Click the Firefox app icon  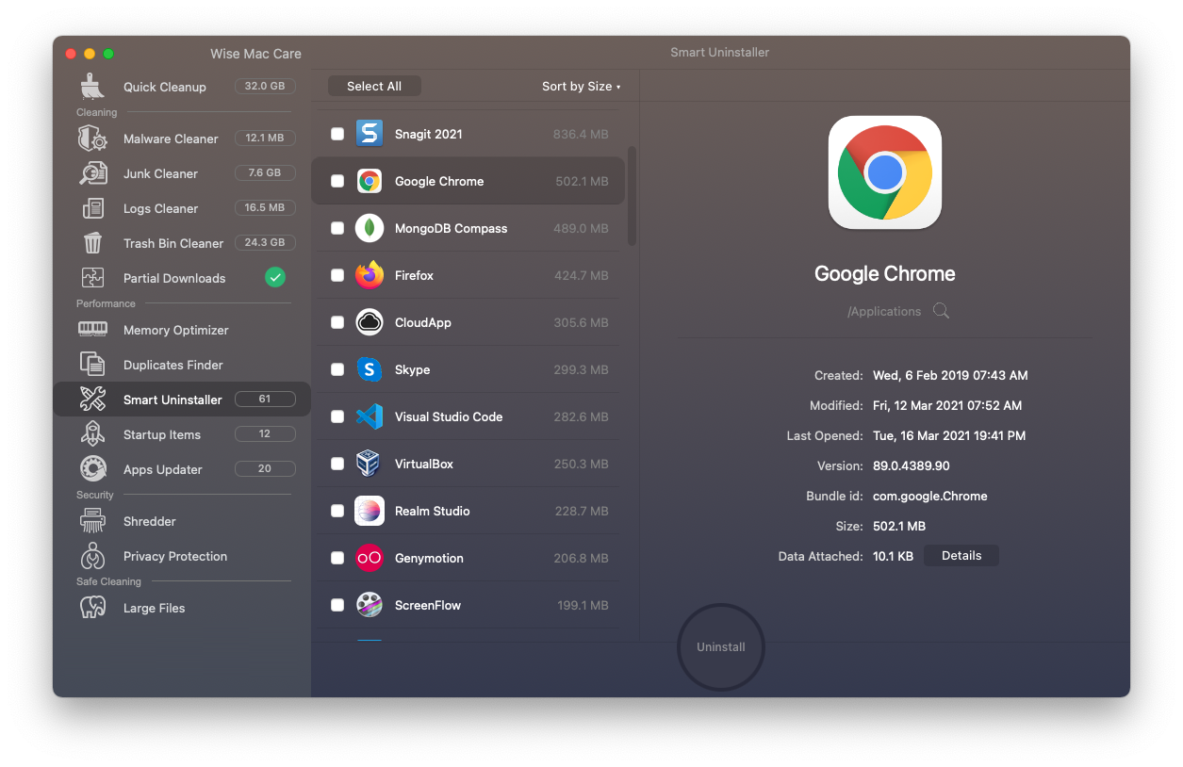coord(370,275)
